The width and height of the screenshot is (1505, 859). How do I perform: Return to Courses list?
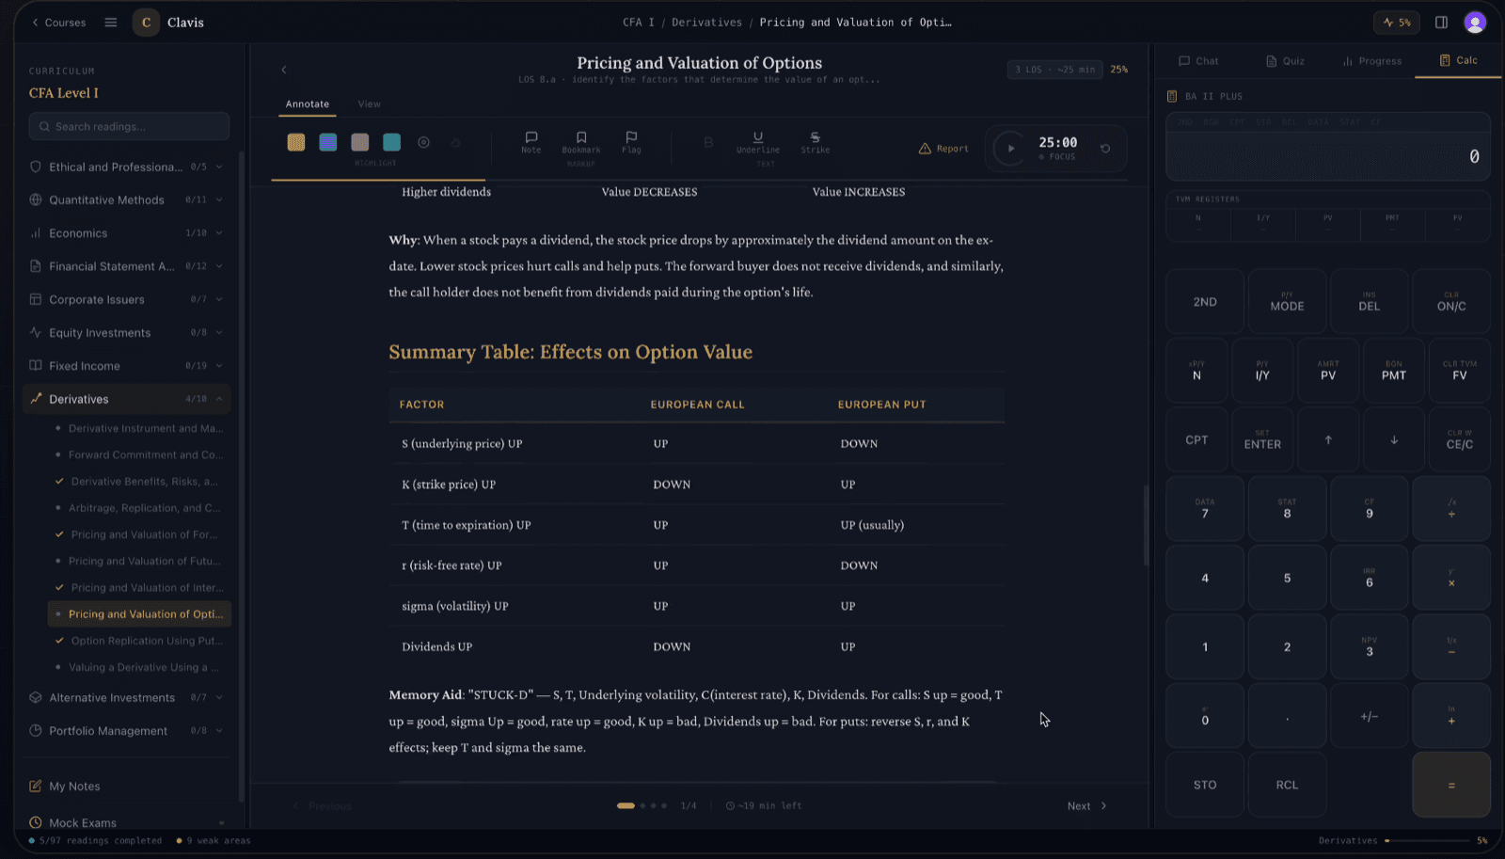pyautogui.click(x=58, y=23)
